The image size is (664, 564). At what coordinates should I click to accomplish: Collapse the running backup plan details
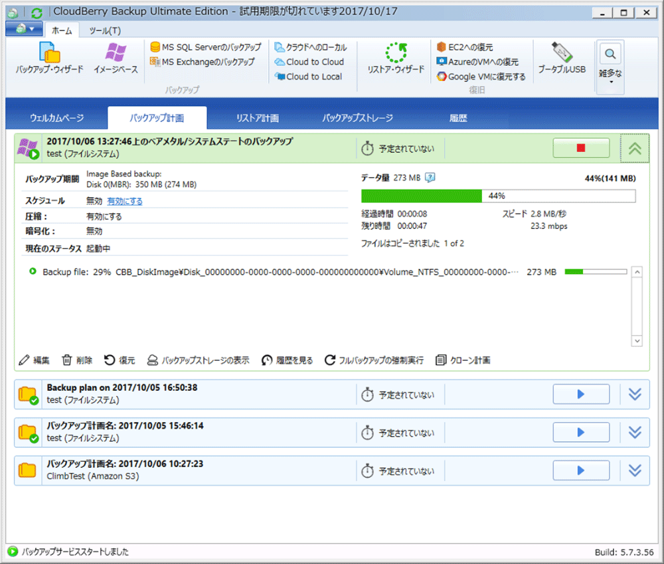pyautogui.click(x=634, y=148)
